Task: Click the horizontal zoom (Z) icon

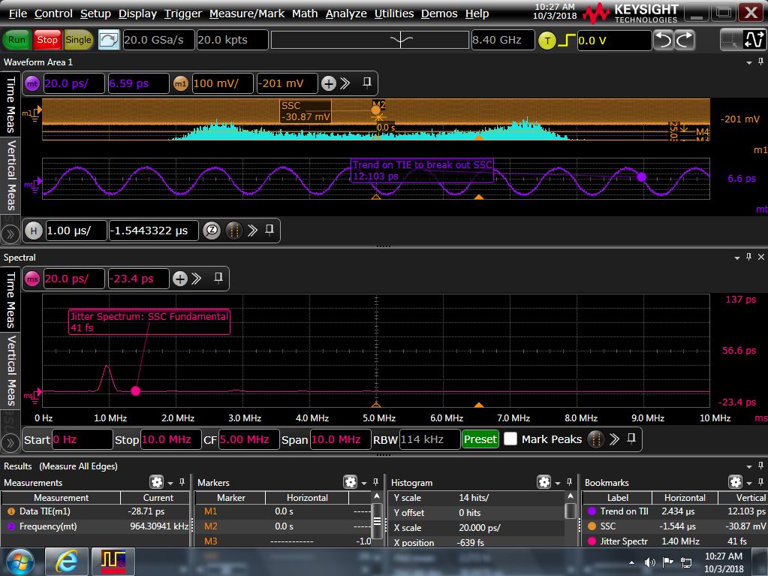Action: tap(212, 231)
